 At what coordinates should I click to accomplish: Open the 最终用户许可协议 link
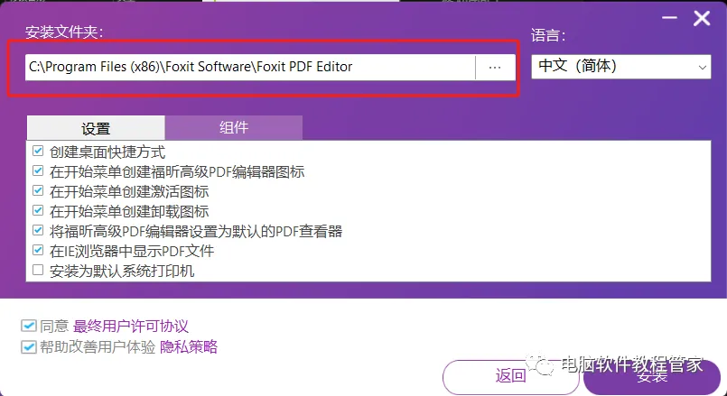(x=131, y=326)
